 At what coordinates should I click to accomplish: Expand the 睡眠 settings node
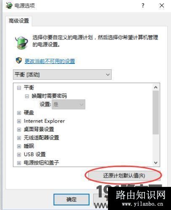[x=19, y=146]
